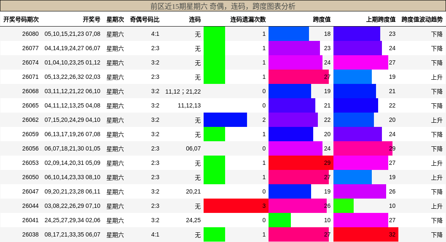
Task: Click consecutive numbers 24,25
Action: [193, 220]
